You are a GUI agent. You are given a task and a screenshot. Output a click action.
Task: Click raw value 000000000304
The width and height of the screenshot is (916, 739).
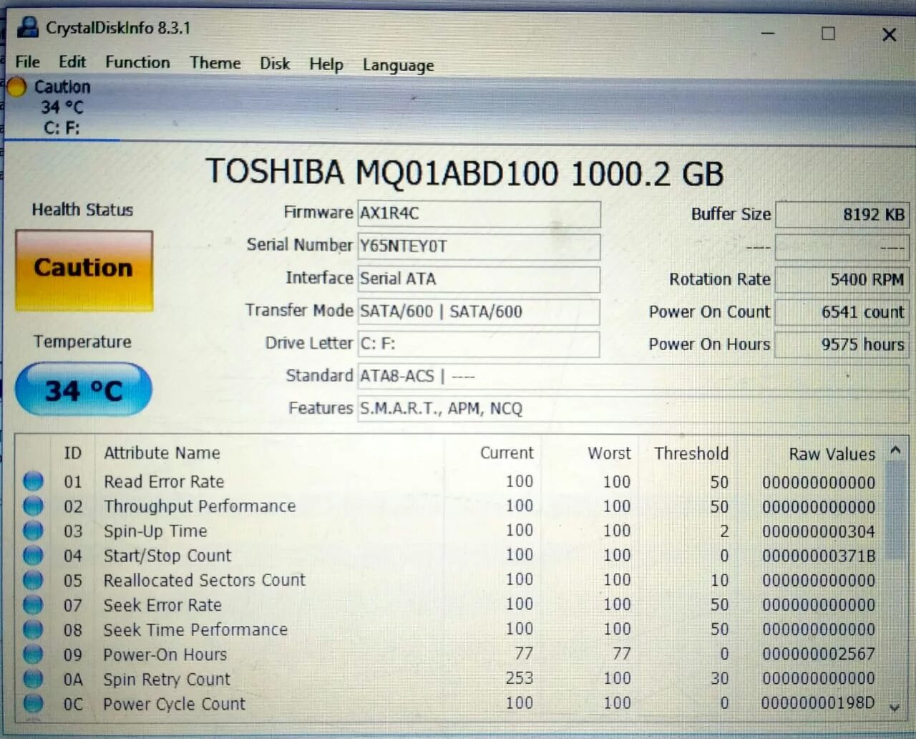(818, 532)
